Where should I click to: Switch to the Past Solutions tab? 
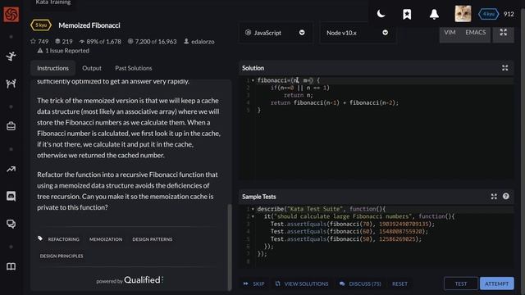pos(133,68)
